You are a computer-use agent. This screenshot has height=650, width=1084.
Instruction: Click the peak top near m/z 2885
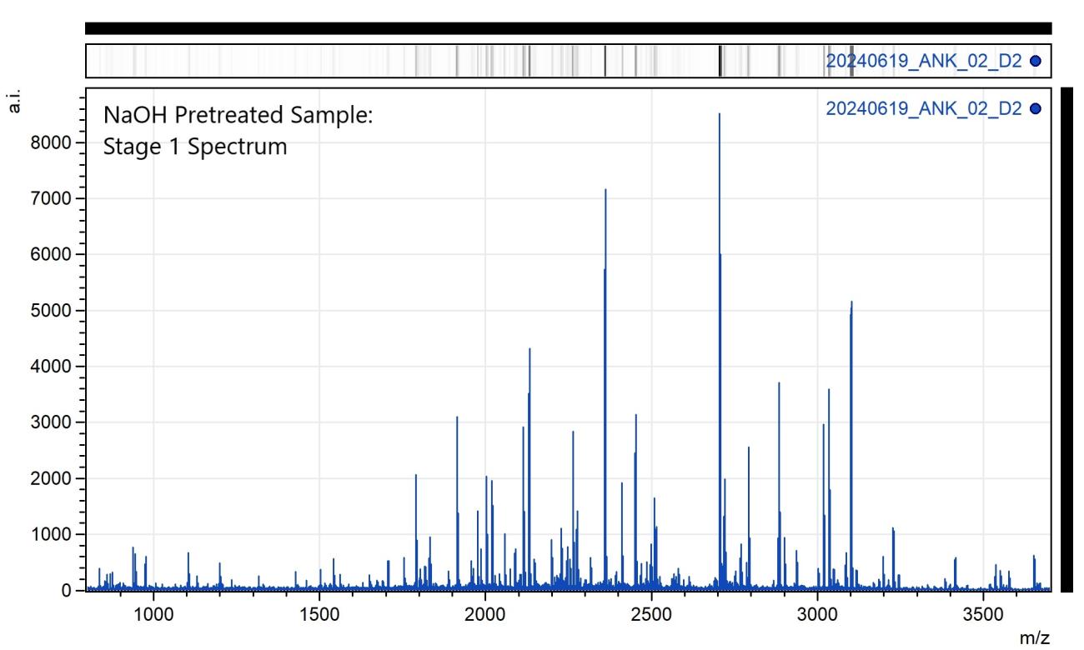click(779, 384)
